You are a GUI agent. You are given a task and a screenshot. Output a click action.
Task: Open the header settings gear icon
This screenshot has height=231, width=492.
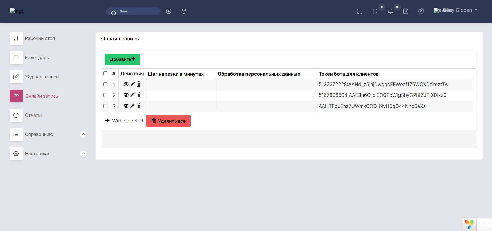coord(421,11)
